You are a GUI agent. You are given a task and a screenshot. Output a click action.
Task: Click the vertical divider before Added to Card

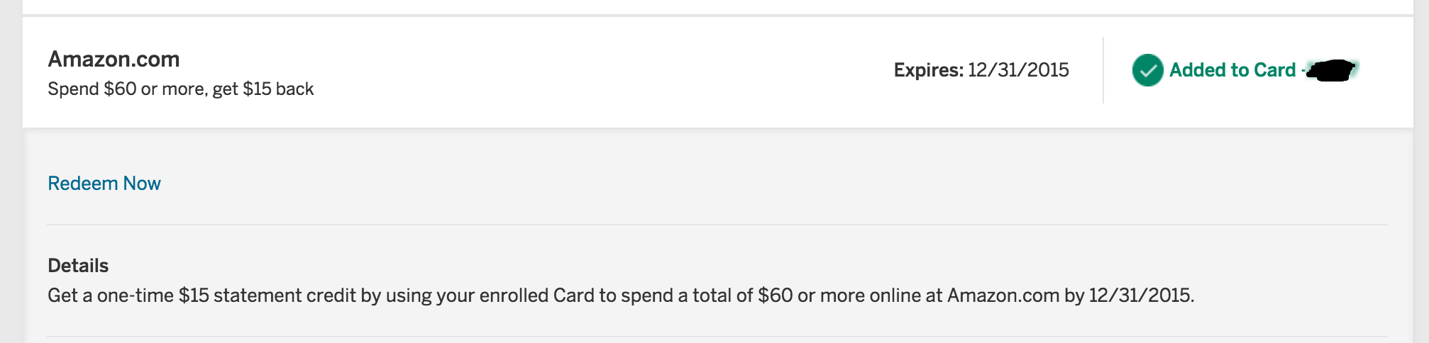coord(1103,70)
